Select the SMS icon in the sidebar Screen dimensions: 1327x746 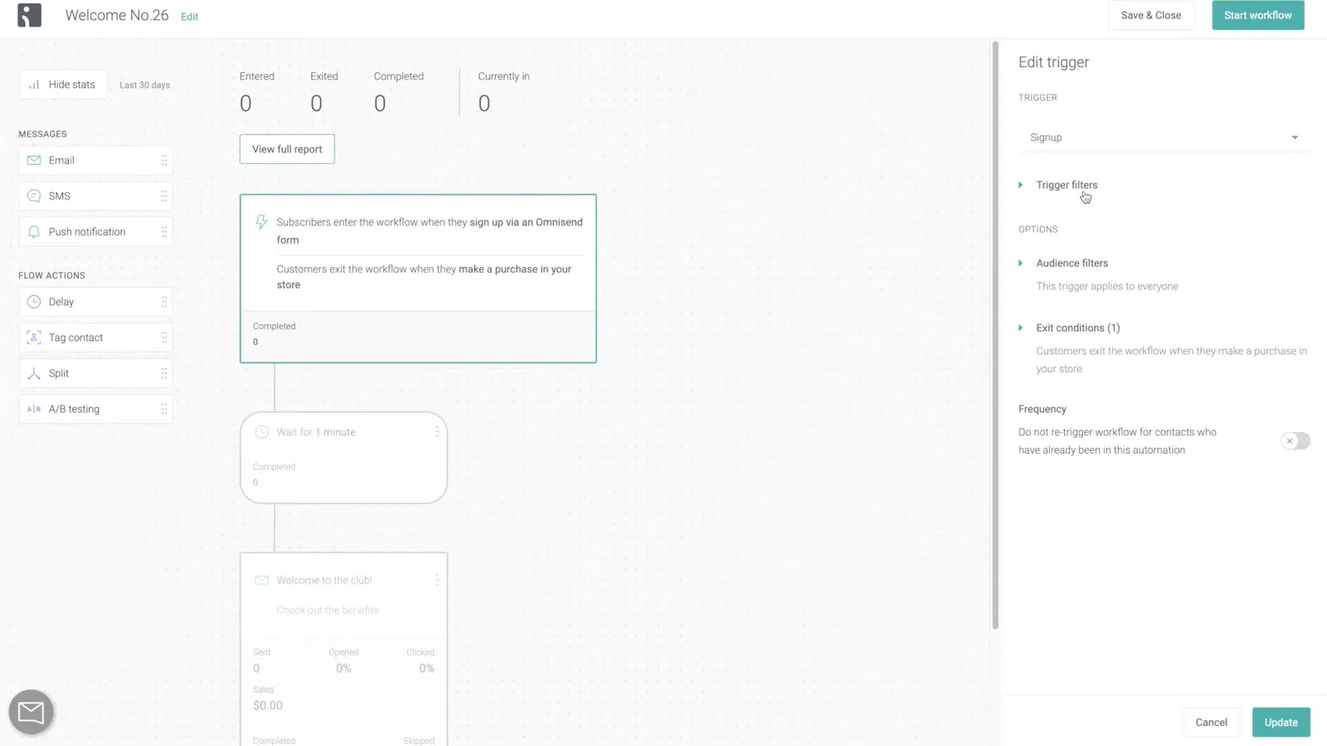click(x=34, y=196)
